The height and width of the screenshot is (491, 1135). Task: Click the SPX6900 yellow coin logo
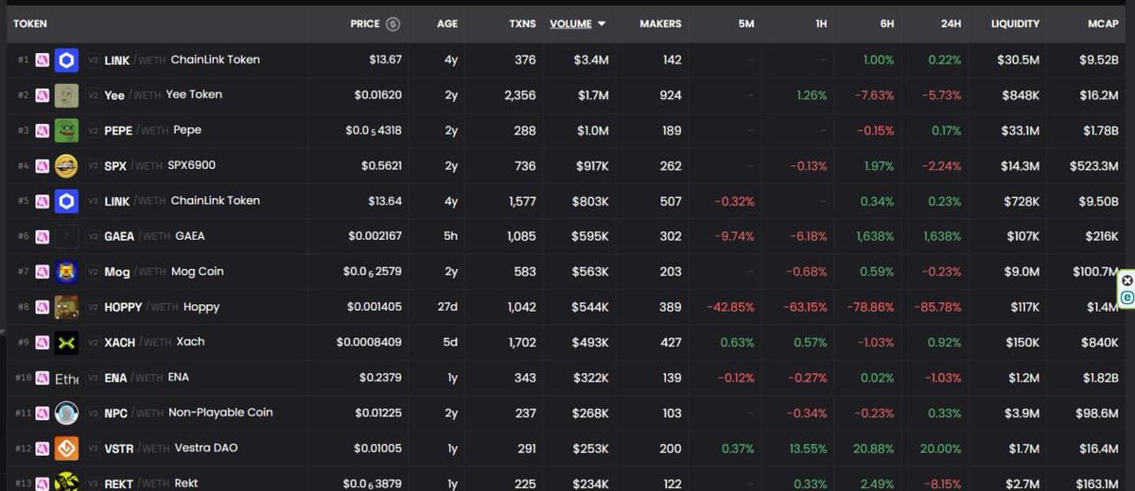(66, 166)
